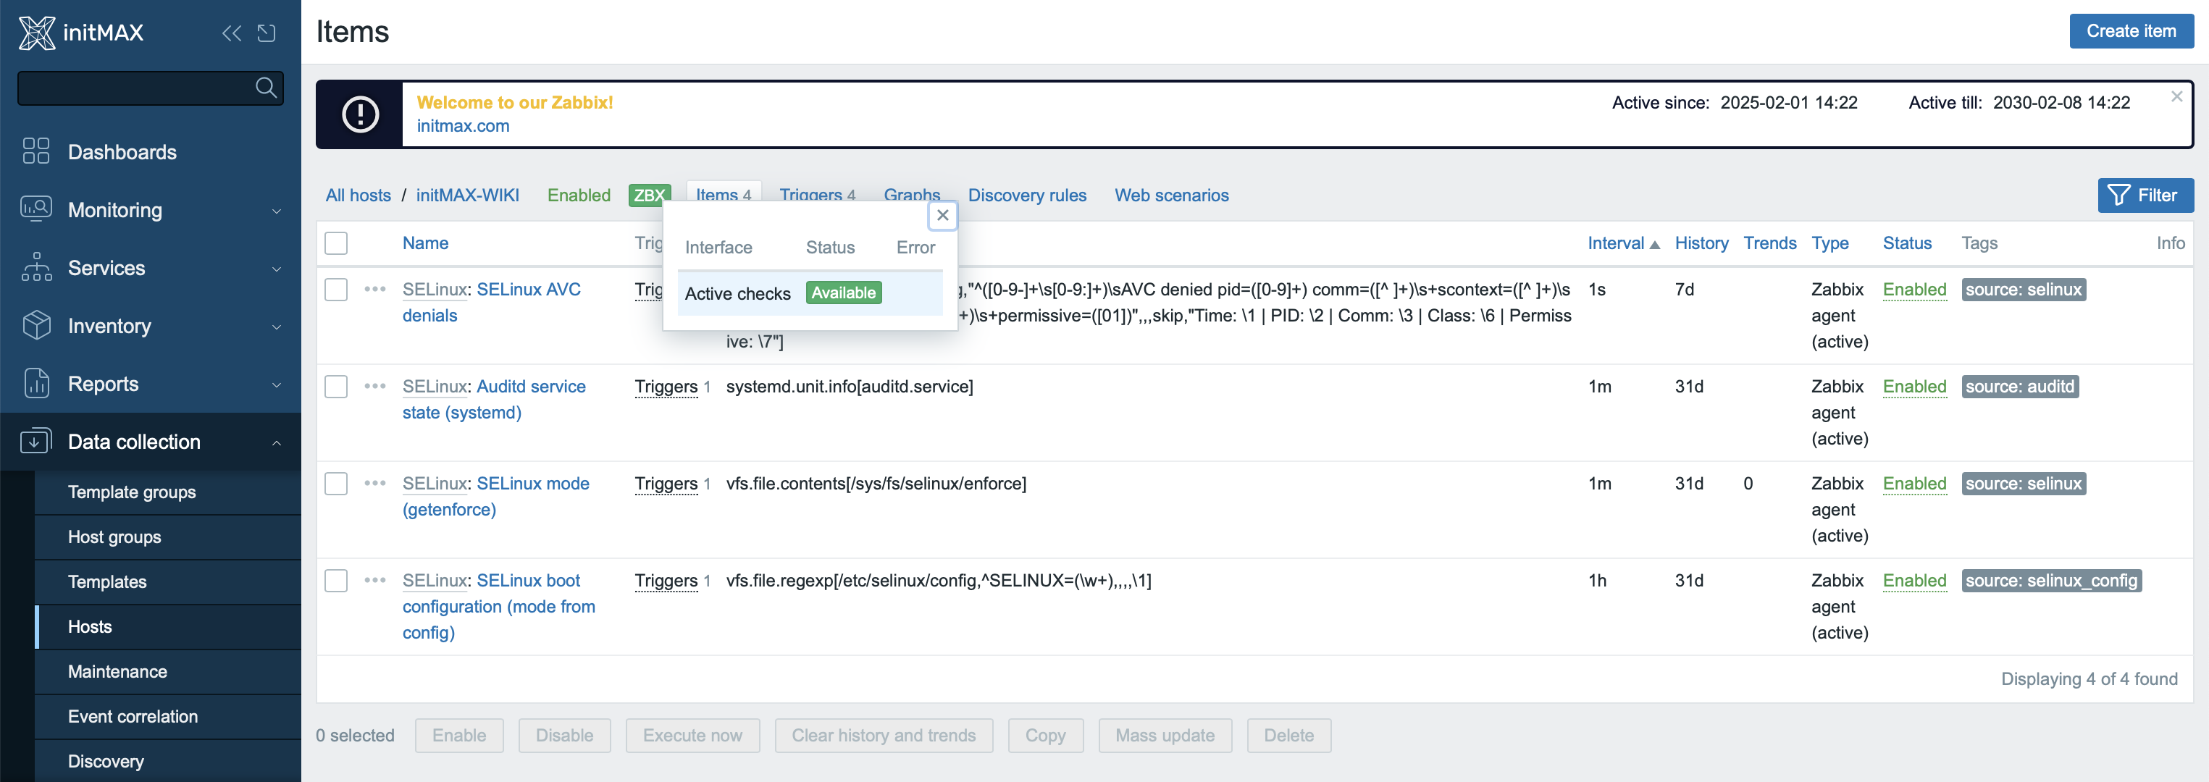
Task: Open the Web scenarios tab
Action: tap(1171, 195)
